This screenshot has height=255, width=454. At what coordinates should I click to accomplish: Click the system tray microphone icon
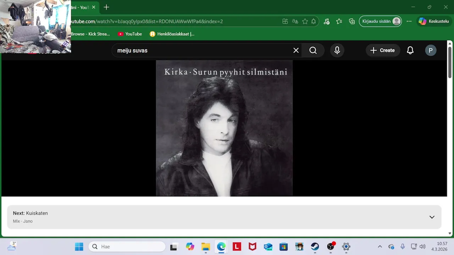coord(403,247)
